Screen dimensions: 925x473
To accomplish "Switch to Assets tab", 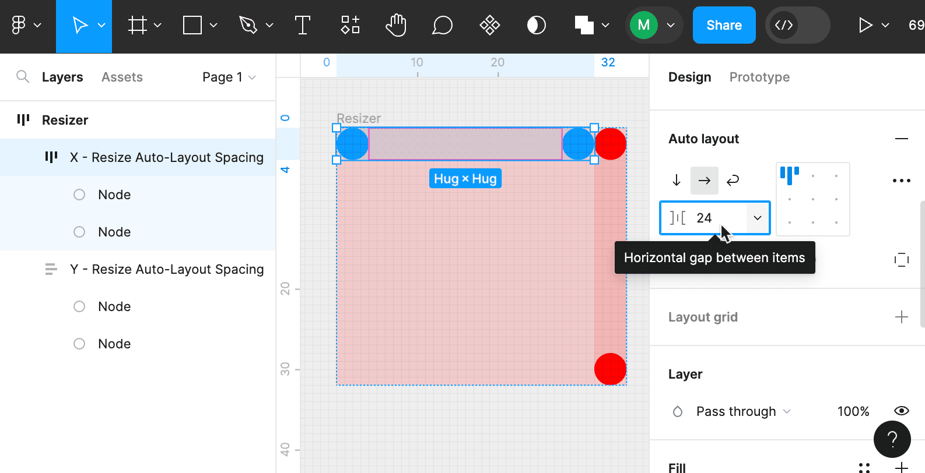I will 122,77.
